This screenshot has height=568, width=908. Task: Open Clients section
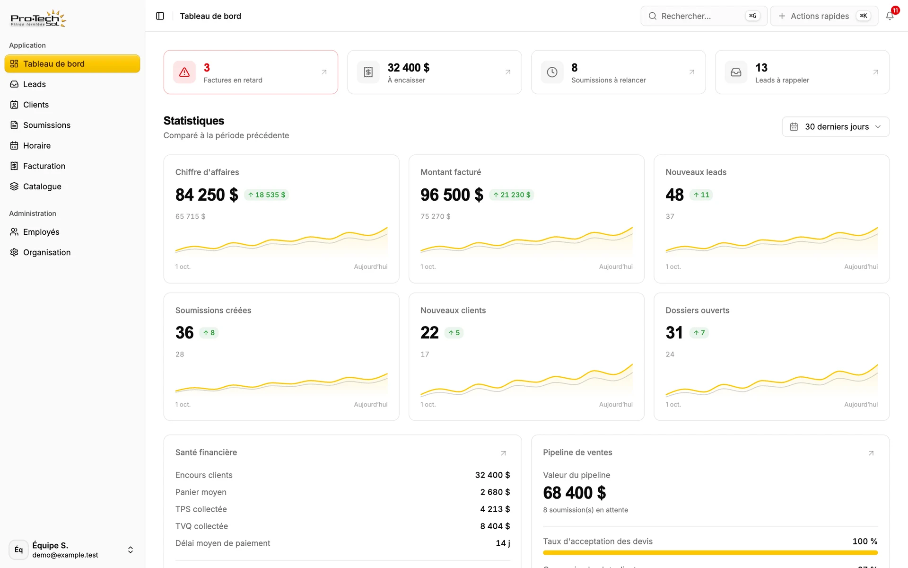(x=72, y=105)
